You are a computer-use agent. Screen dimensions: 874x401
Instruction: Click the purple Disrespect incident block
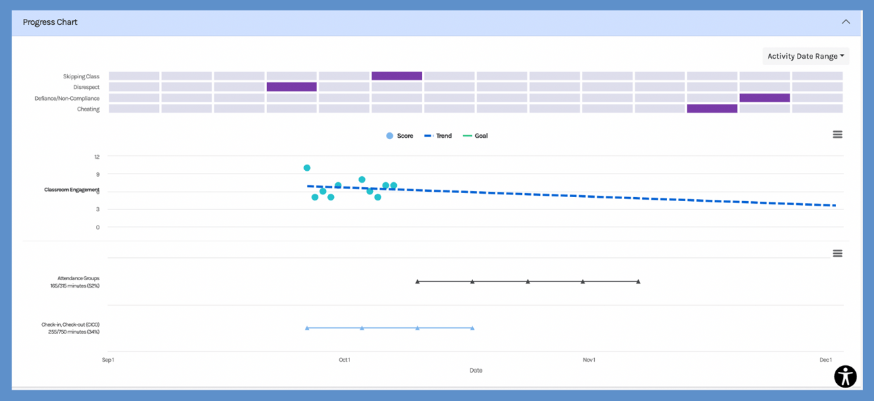tap(291, 87)
